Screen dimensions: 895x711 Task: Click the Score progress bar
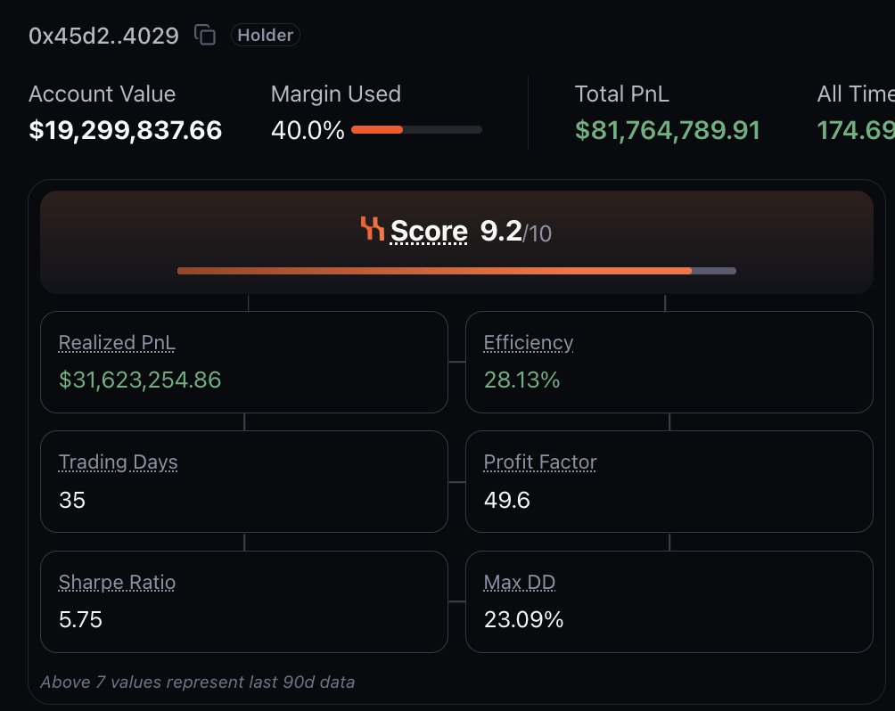click(456, 271)
